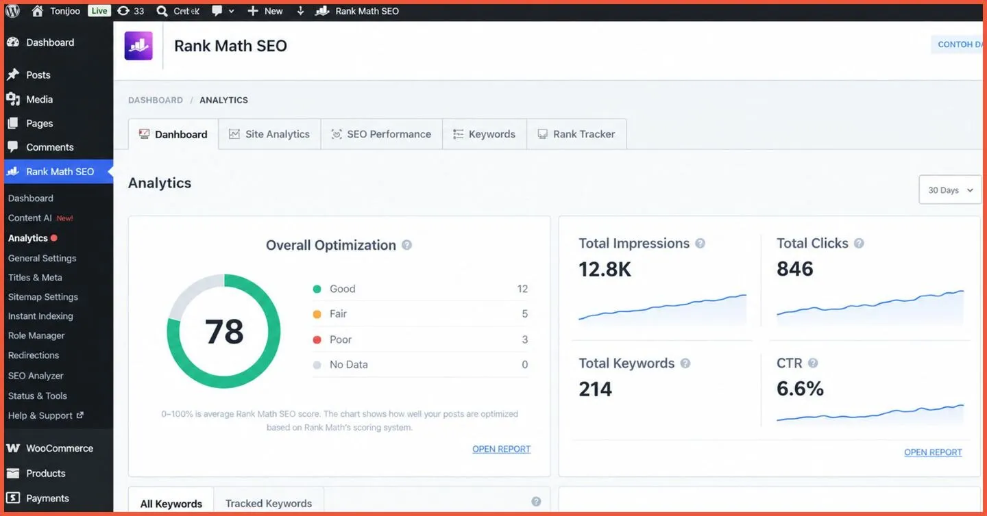Click the Total Impressions sparkline chart
The width and height of the screenshot is (987, 516).
tap(662, 308)
